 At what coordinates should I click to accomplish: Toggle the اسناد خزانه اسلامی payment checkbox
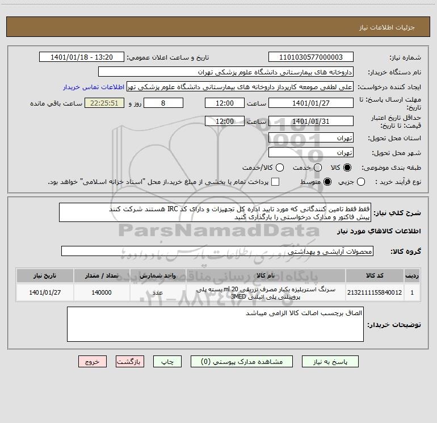275,182
